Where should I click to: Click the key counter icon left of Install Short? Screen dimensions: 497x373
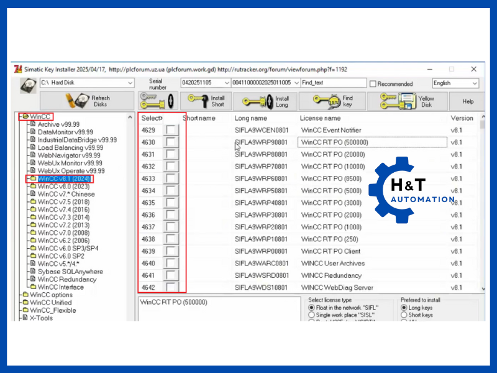pos(157,101)
